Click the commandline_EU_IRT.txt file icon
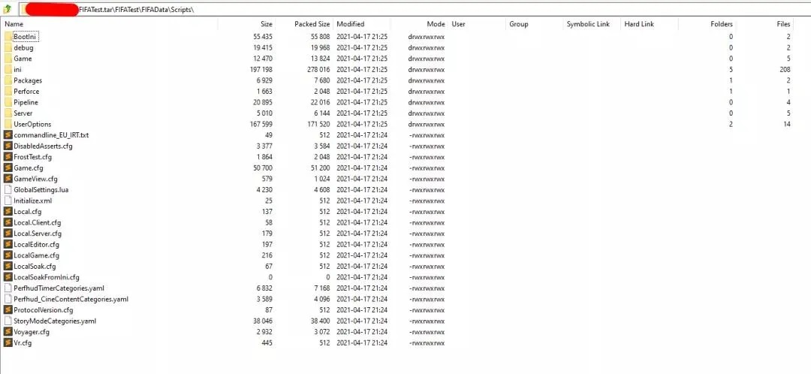Screen dimensions: 811x374 [x=8, y=135]
